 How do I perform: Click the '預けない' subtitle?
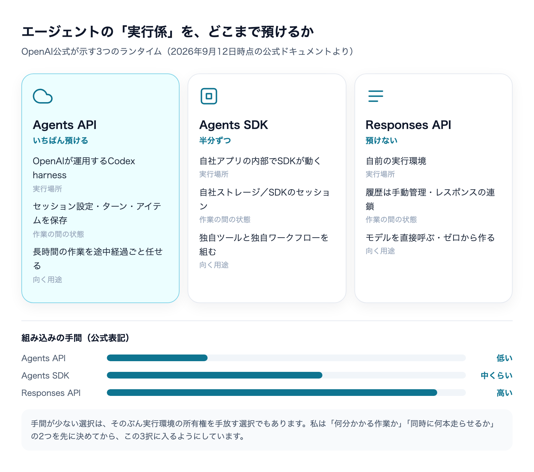coord(381,141)
